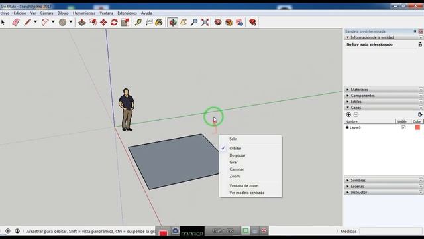The image size is (424, 239).
Task: Click the Orbit tool icon
Action: point(172,22)
